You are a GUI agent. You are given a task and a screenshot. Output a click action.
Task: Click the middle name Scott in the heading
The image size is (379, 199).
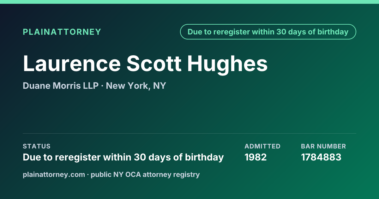pyautogui.click(x=154, y=63)
